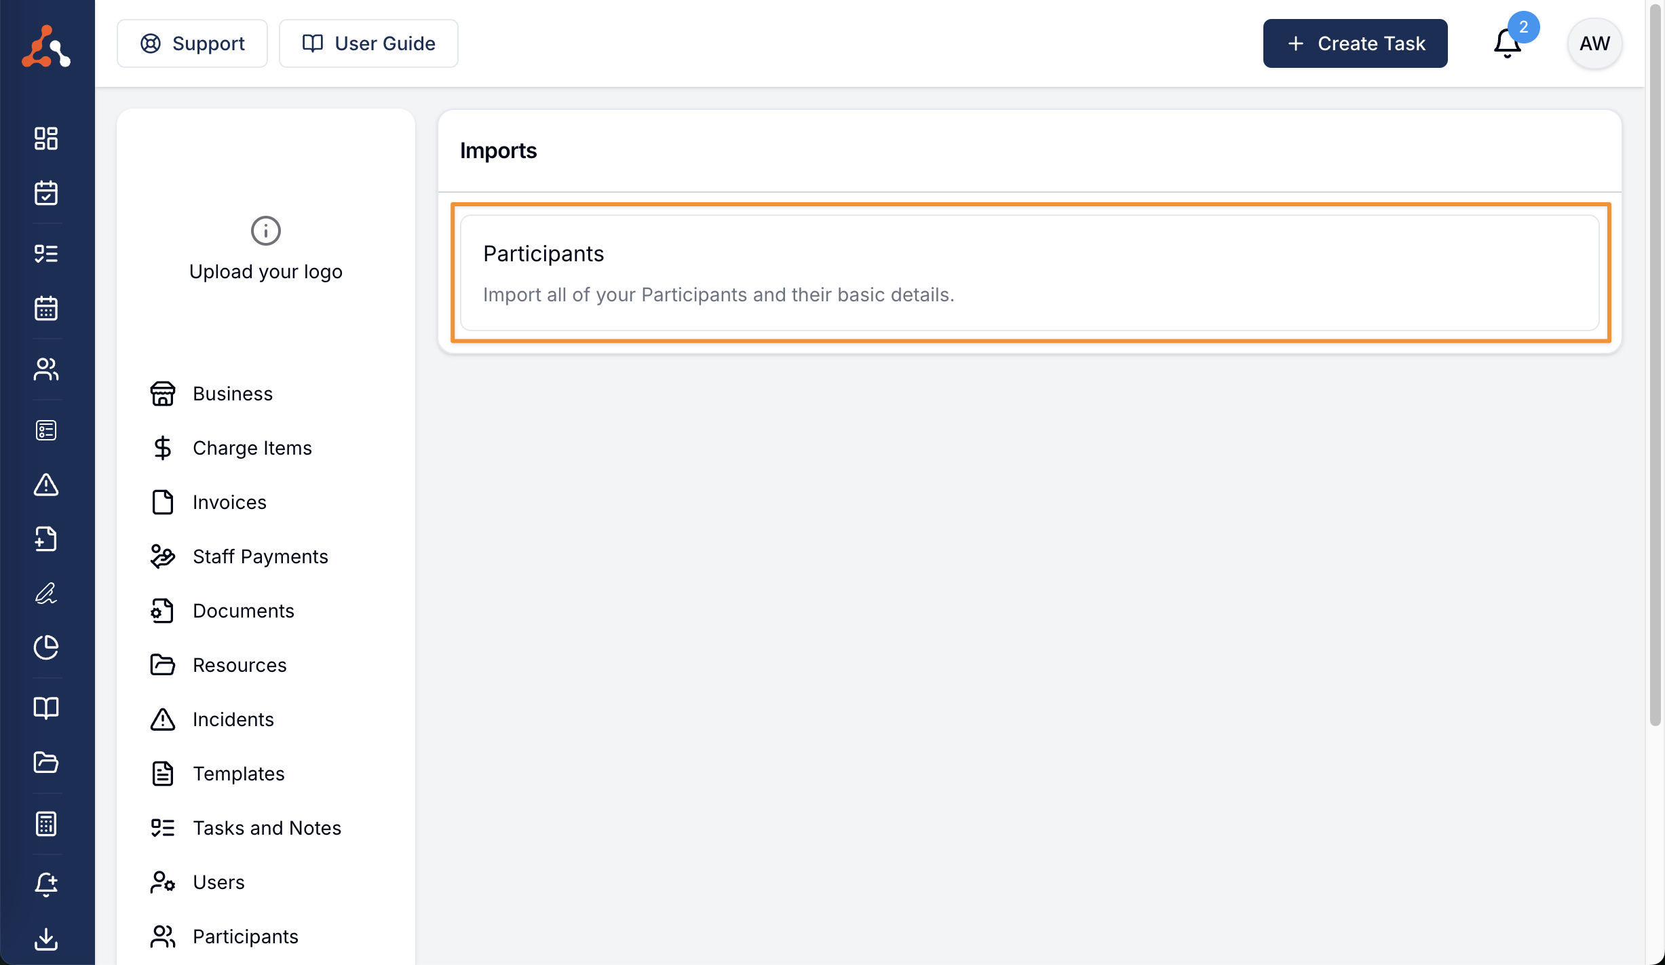Click the download icon in the sidebar

(x=46, y=939)
